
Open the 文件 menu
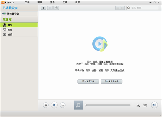click(x=27, y=2)
